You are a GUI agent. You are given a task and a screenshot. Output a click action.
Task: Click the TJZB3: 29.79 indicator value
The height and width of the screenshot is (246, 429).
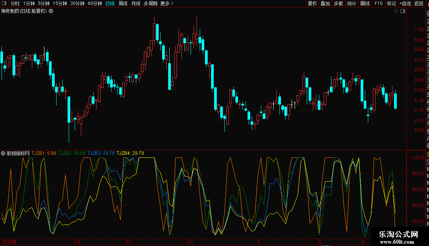pos(101,153)
